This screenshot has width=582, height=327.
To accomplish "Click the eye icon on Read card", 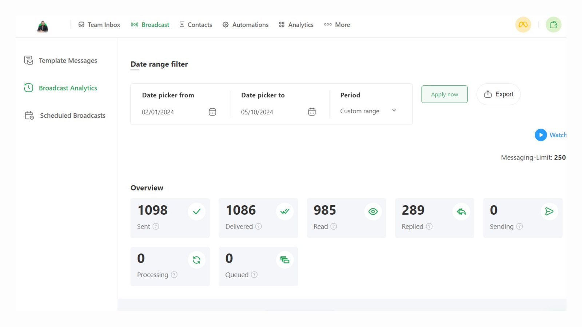I will 373,211.
